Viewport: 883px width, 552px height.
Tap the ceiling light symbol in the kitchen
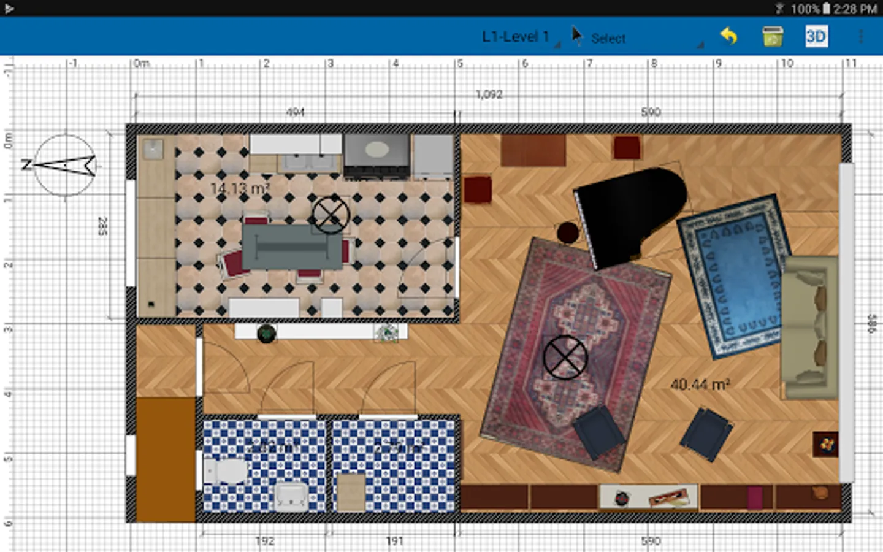coord(331,215)
